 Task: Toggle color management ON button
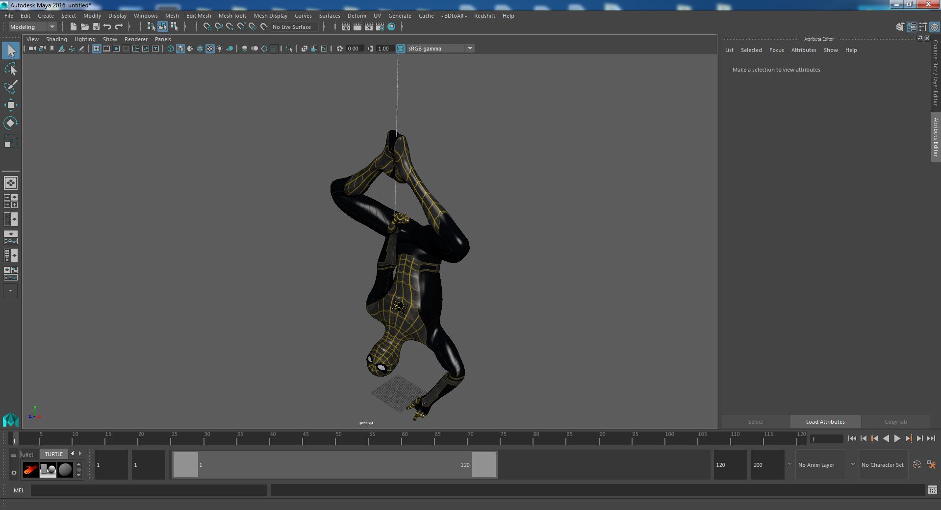pos(401,49)
